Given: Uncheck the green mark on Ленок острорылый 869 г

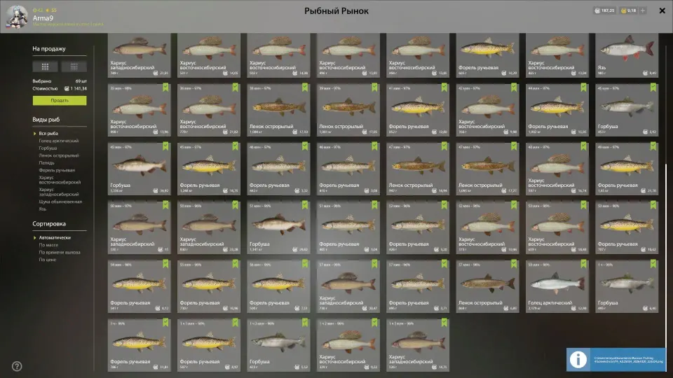Looking at the screenshot, I should coord(514,264).
